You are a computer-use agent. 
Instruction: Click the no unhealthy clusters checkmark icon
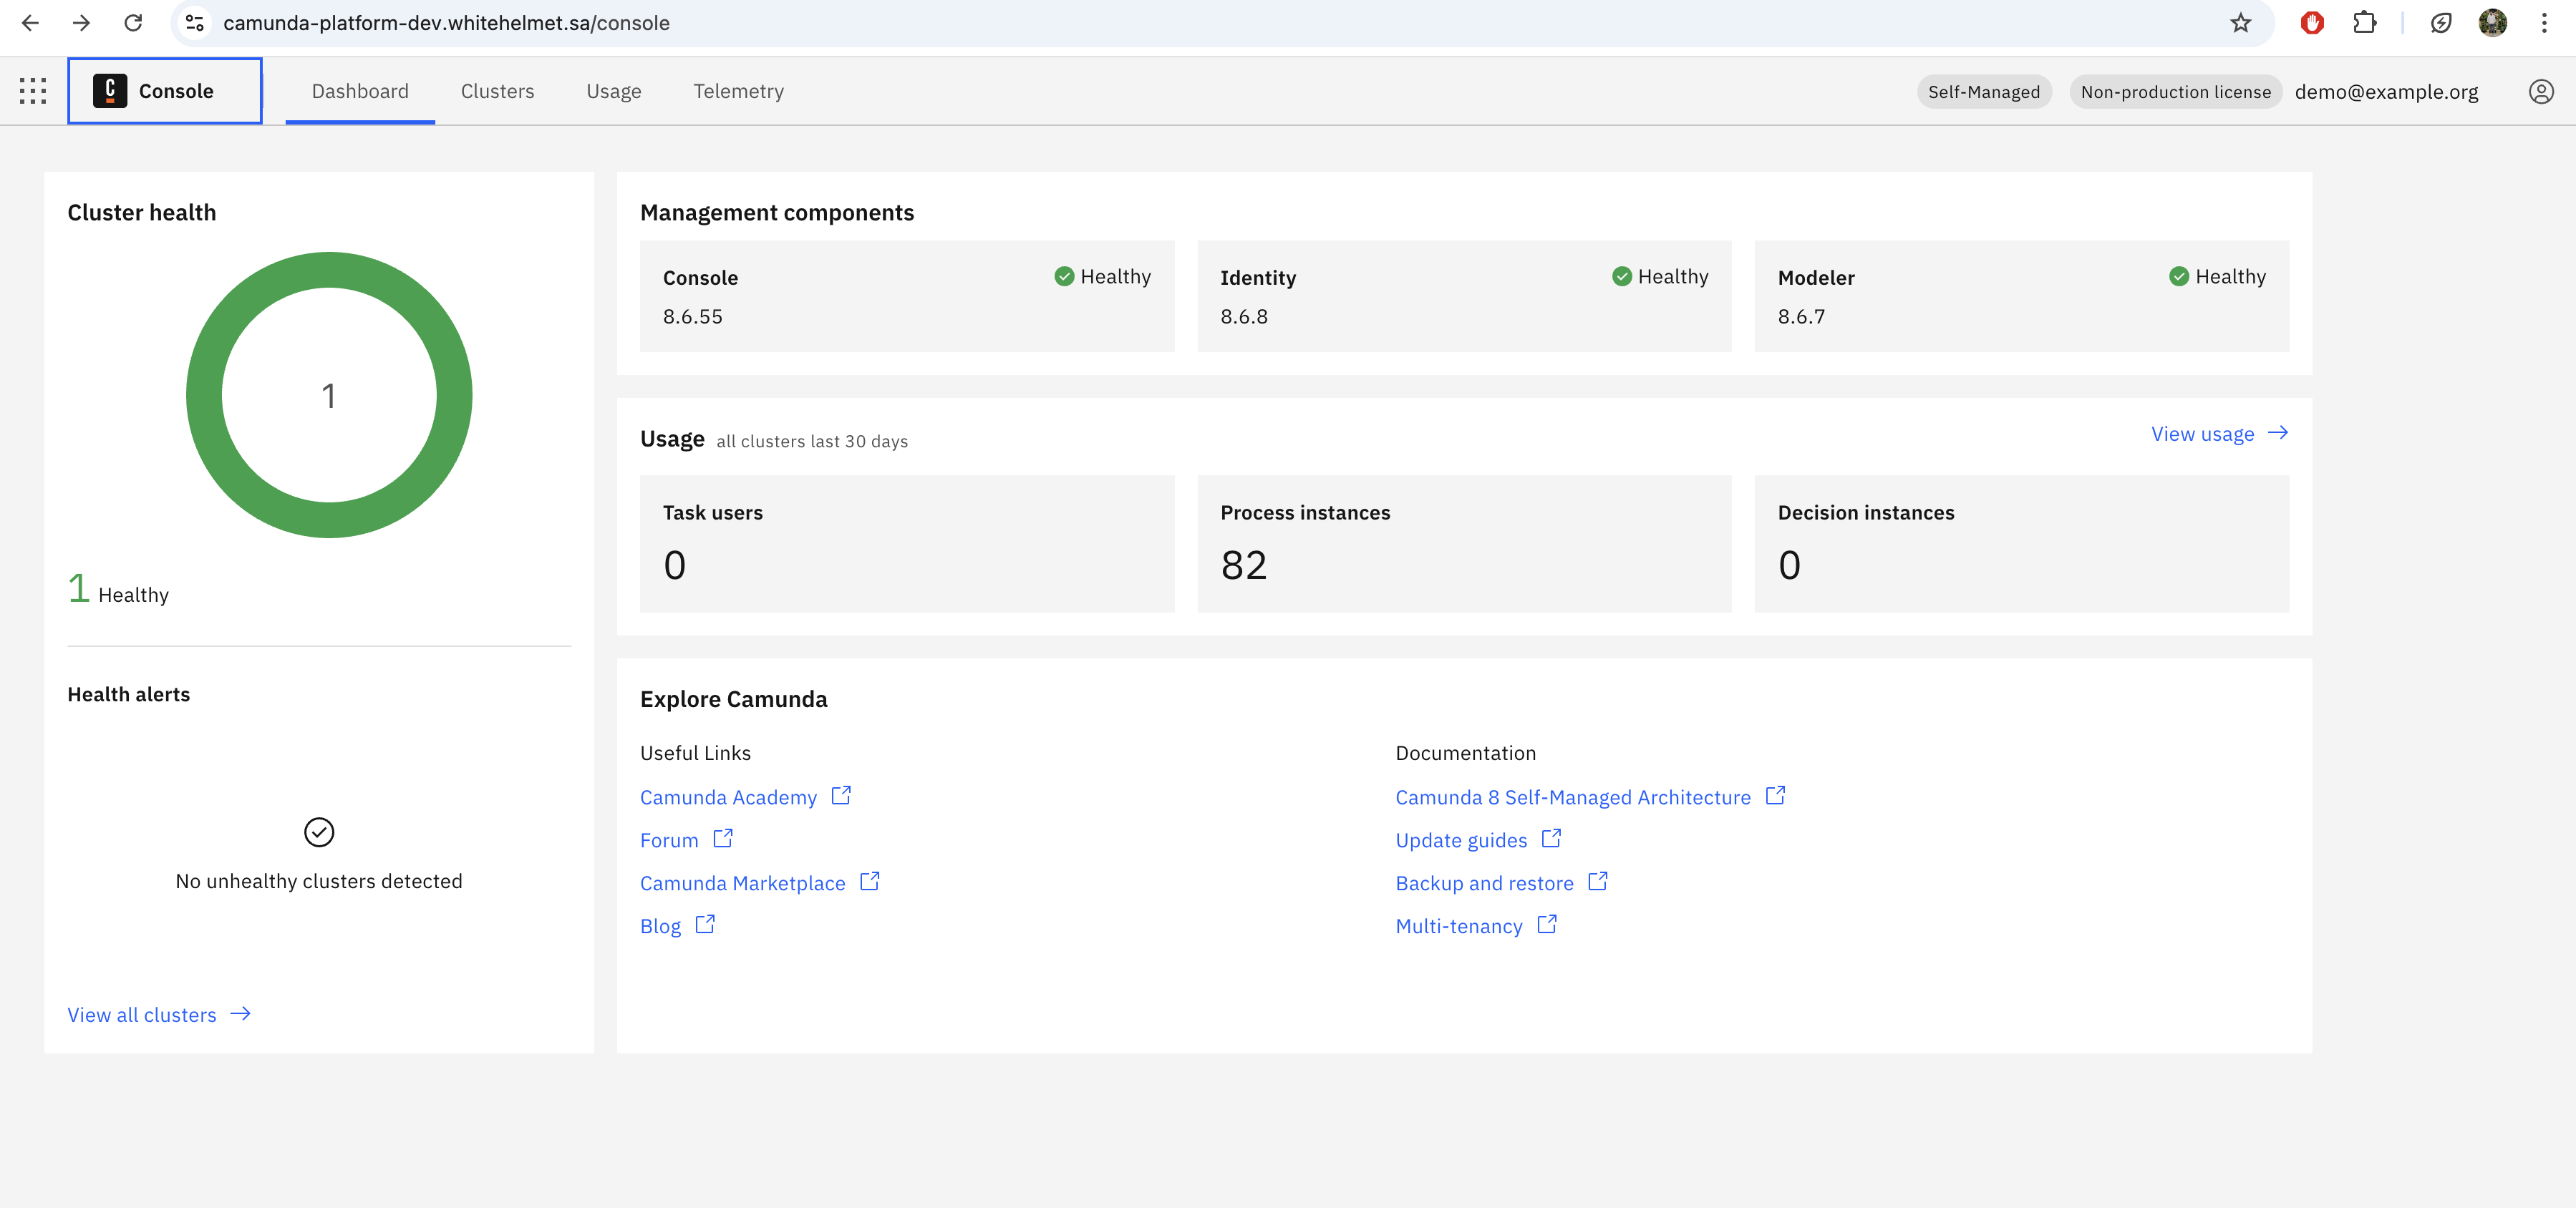(x=319, y=832)
